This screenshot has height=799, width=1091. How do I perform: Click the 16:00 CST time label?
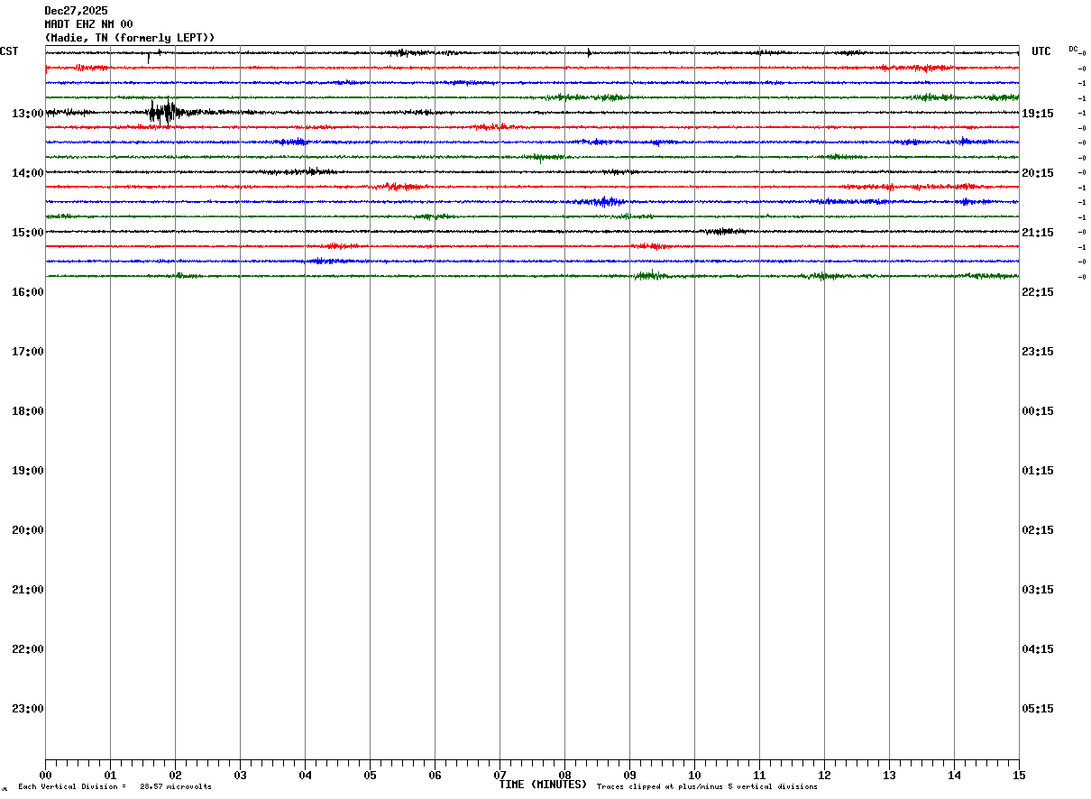tap(28, 292)
